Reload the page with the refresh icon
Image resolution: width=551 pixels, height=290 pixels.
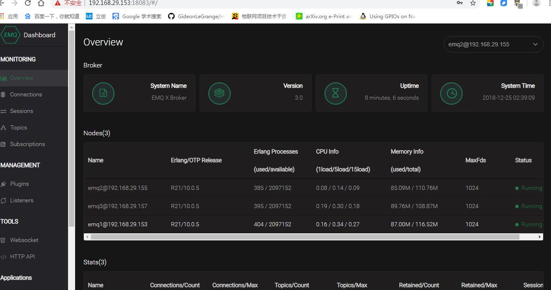[x=28, y=3]
